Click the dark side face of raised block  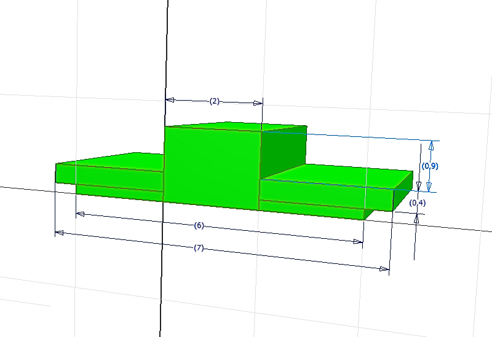coord(284,151)
